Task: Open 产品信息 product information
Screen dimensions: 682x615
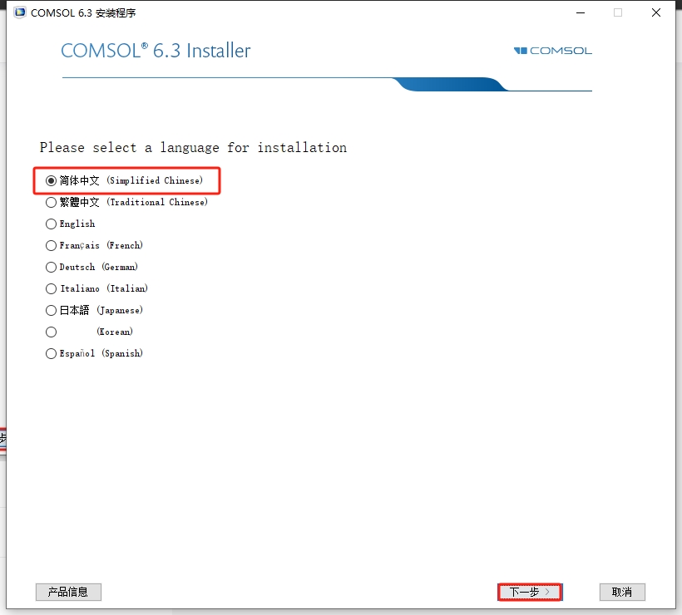Action: click(x=68, y=592)
